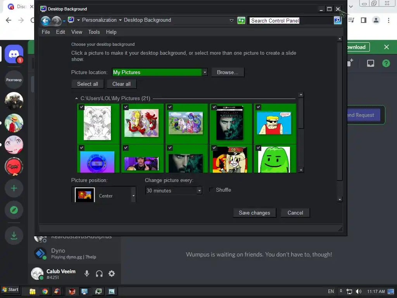This screenshot has width=397, height=298.
Task: Open the 30 minutes interval dropdown
Action: 200,191
